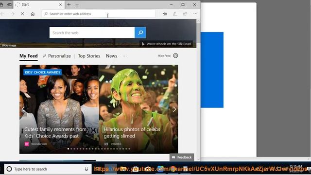This screenshot has height=175, width=311.
Task: Click the INSIDER source label
Action: 116,144
